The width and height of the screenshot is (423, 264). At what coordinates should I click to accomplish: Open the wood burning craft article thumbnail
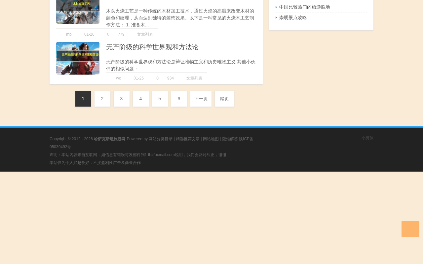(78, 12)
